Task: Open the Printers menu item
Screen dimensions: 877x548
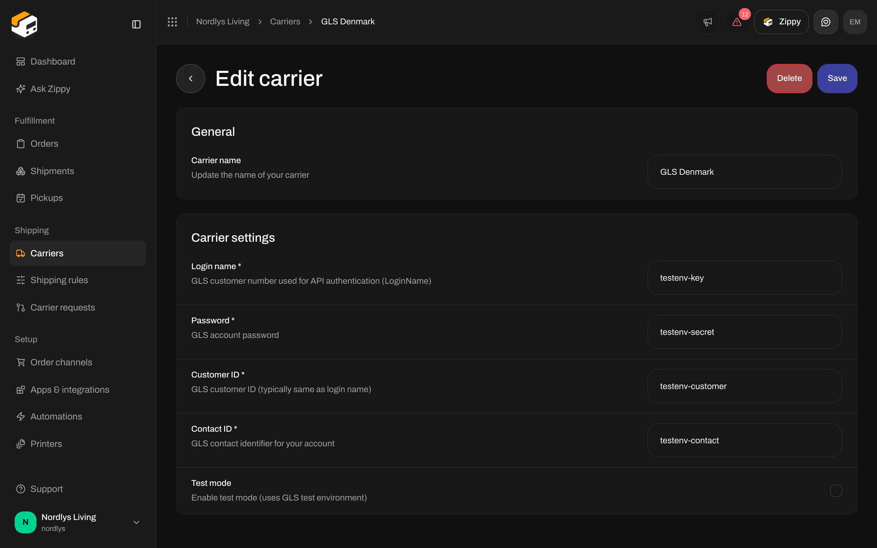Action: 78,444
